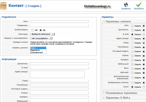Select Скрыть radio for Факс parameter

pyautogui.click(x=132, y=69)
